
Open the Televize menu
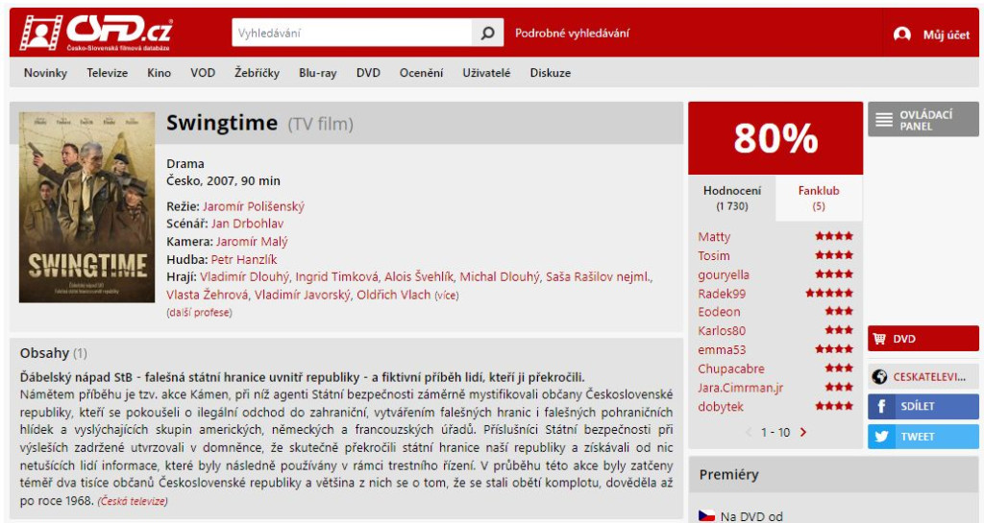coord(108,73)
